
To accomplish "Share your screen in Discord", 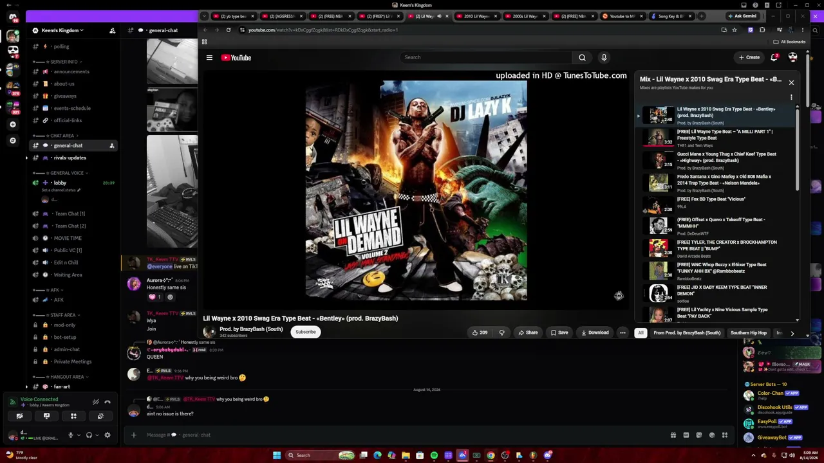I will (46, 416).
